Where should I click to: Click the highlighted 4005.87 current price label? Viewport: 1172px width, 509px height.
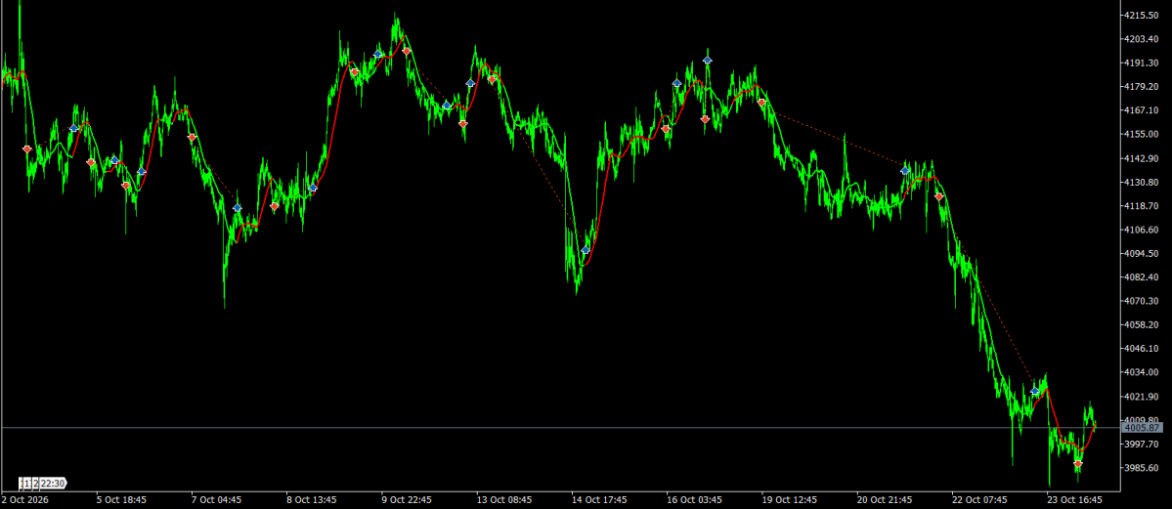[1142, 428]
